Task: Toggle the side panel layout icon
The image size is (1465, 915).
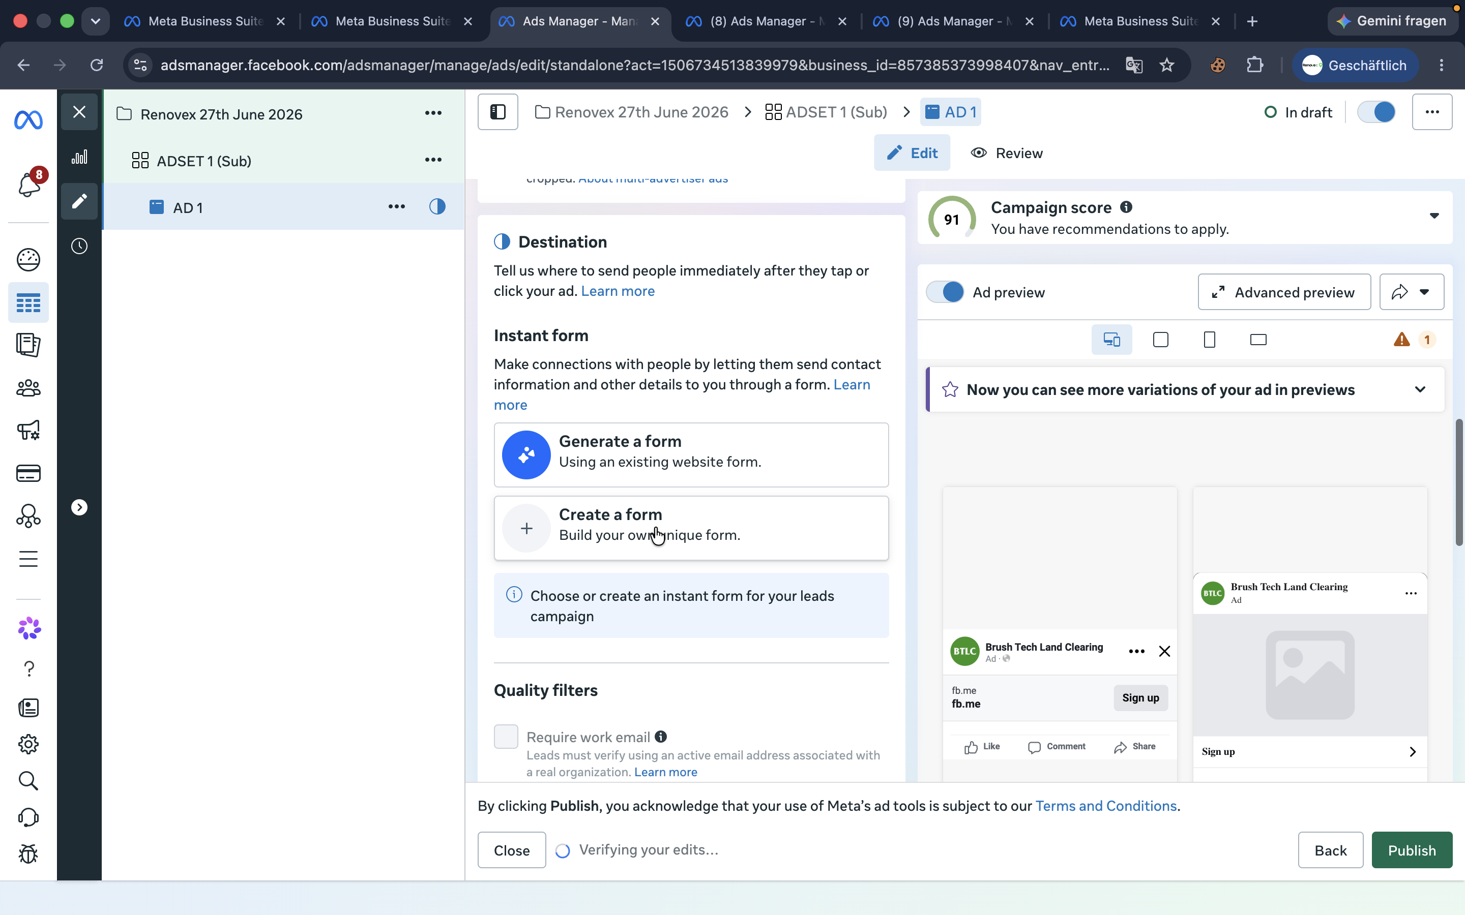Action: click(x=497, y=112)
